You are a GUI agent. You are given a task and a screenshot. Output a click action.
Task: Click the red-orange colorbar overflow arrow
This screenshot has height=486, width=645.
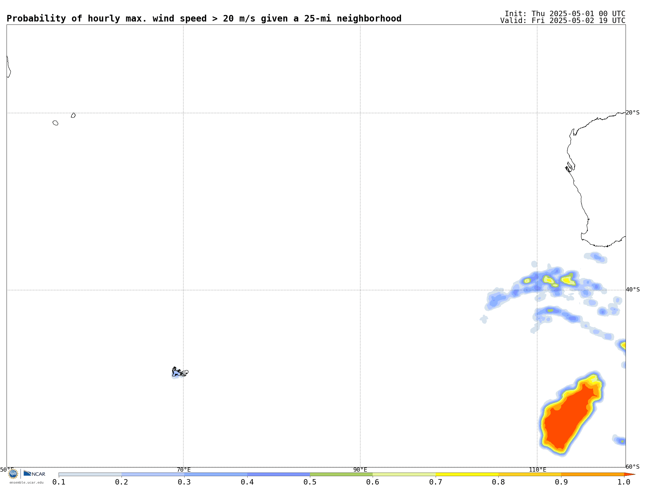coord(629,474)
